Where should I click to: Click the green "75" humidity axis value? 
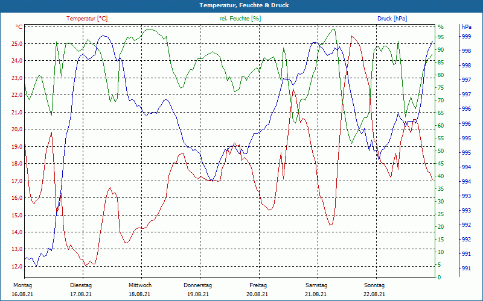tap(441, 87)
